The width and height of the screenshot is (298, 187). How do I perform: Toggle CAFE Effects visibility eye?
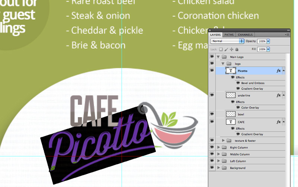tap(232, 128)
